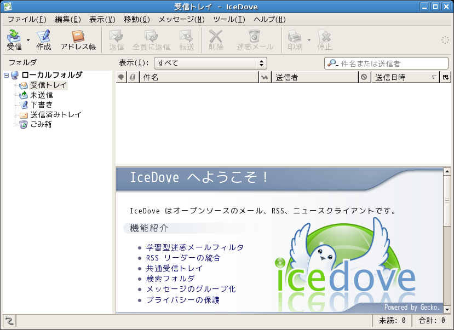
Task: Select the 未送信 outbox folder
Action: 36,95
